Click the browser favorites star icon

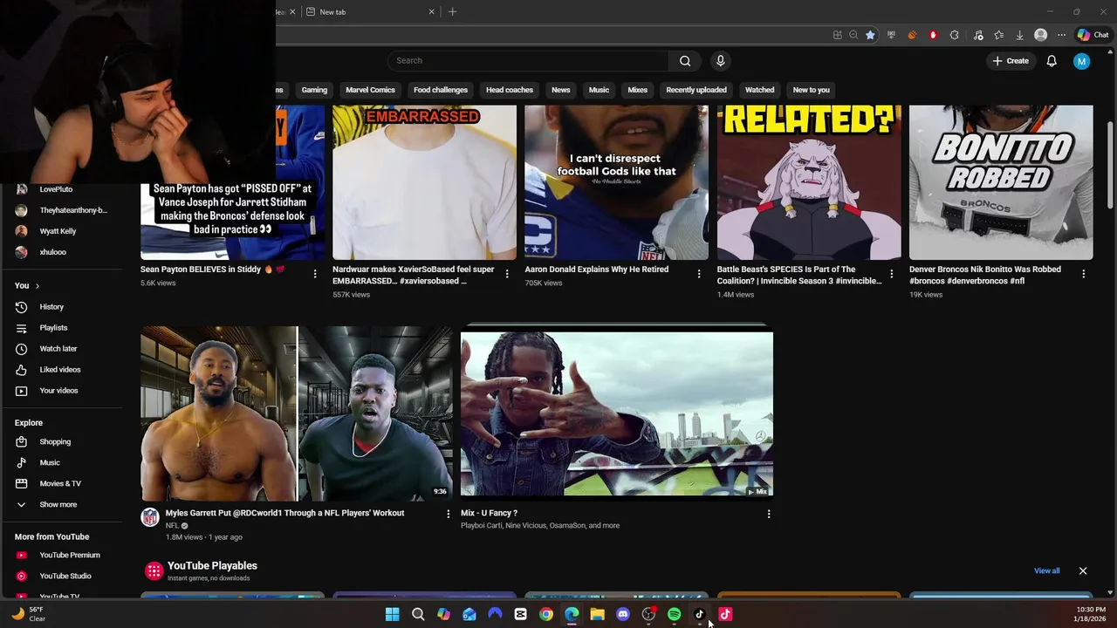870,35
